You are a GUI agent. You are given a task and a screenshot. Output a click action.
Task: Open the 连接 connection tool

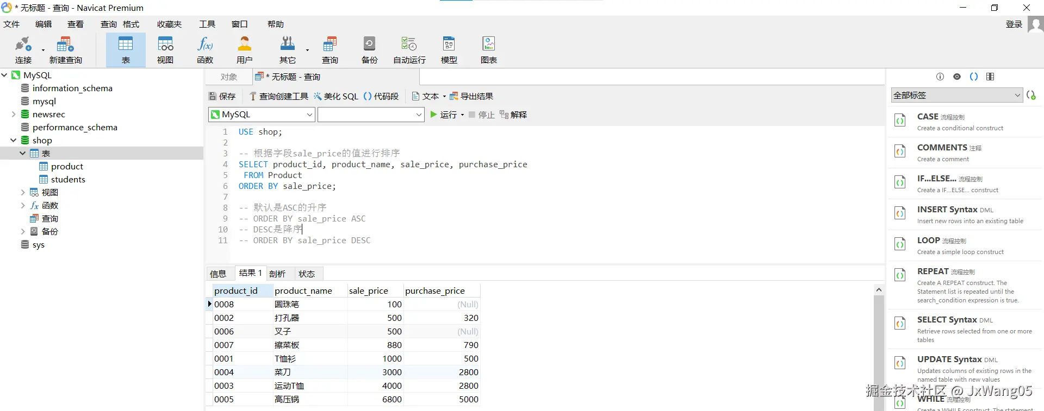[23, 50]
